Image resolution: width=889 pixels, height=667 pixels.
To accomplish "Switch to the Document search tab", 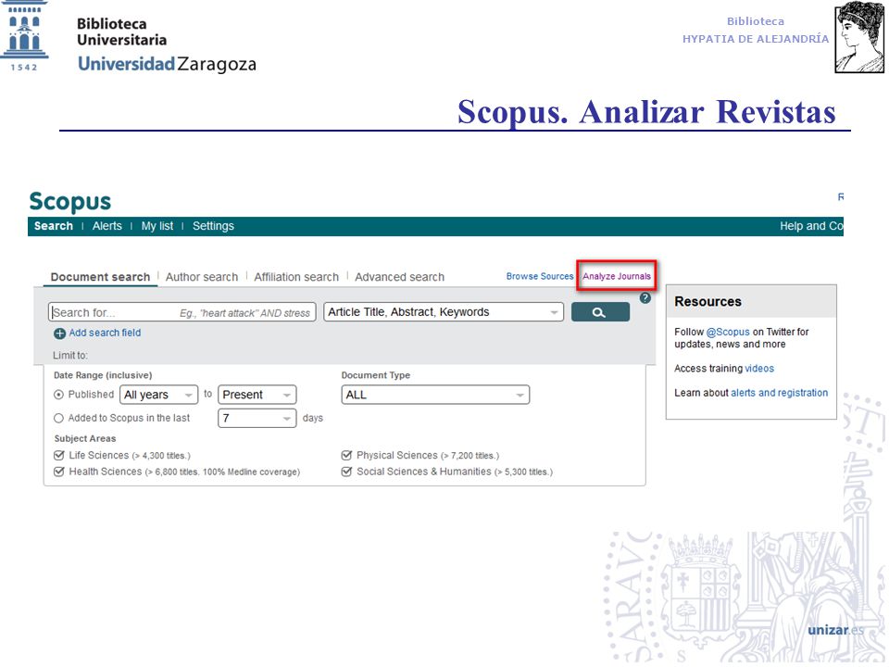I will point(100,277).
